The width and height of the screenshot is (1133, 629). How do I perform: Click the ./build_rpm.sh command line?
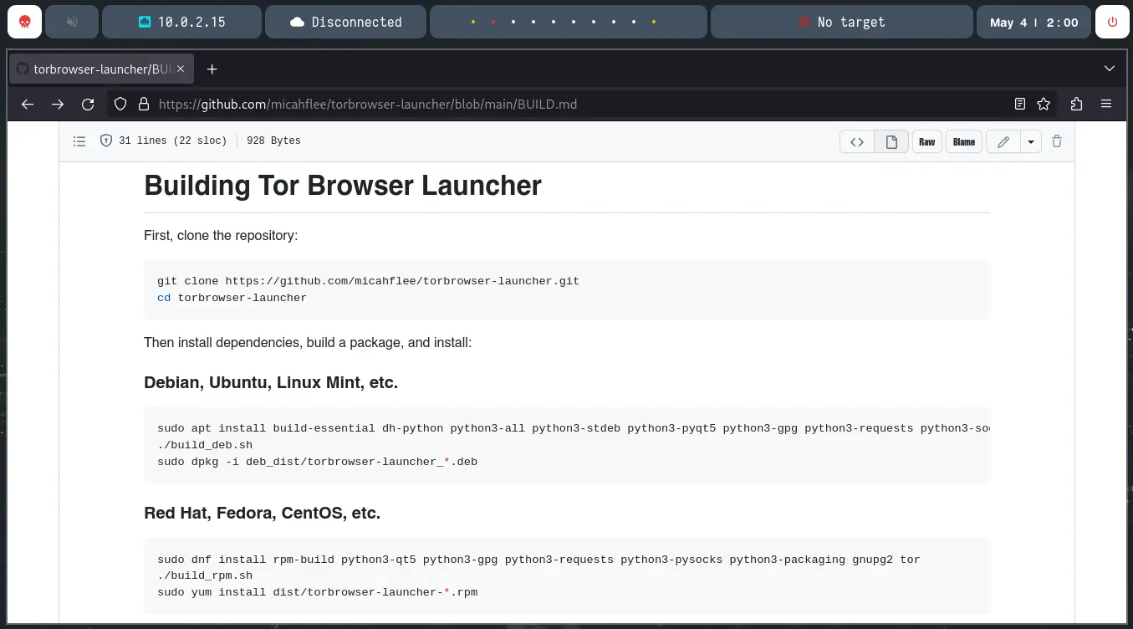click(205, 575)
